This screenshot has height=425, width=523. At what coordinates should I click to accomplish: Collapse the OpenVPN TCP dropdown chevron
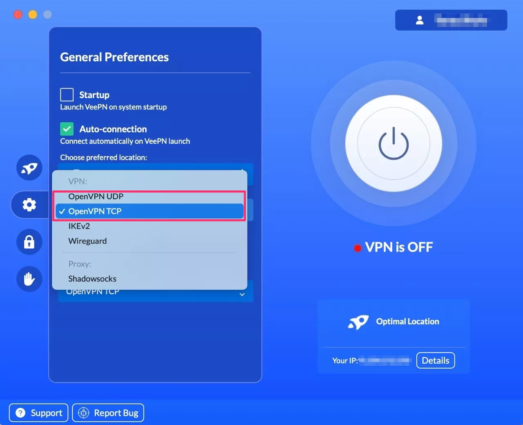pyautogui.click(x=242, y=294)
